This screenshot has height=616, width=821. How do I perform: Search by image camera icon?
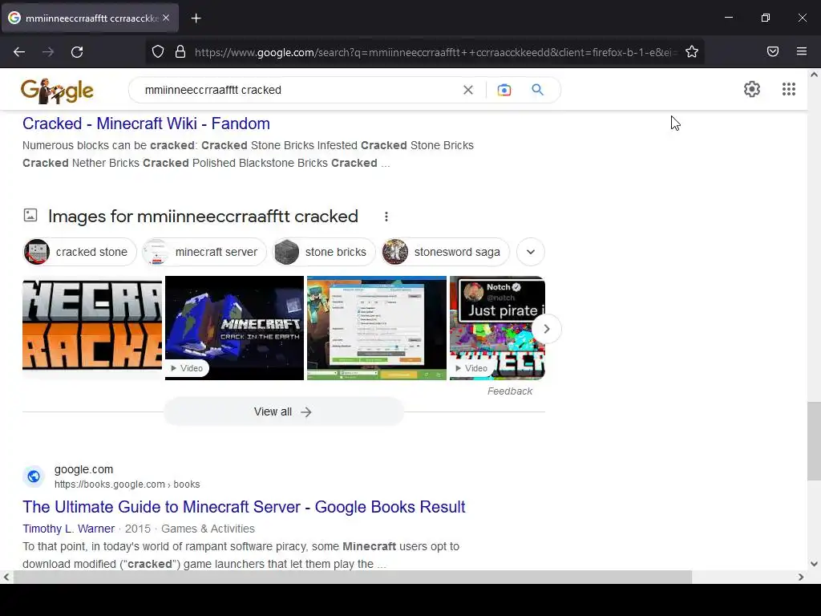click(x=504, y=90)
